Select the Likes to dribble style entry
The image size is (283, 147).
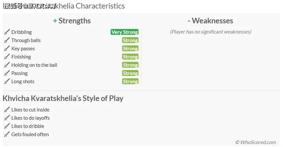tap(28, 126)
